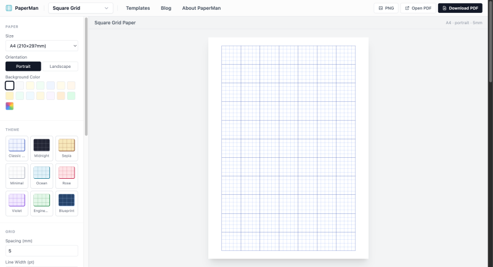Apply the Sepia theme
The height and width of the screenshot is (267, 493).
click(67, 149)
